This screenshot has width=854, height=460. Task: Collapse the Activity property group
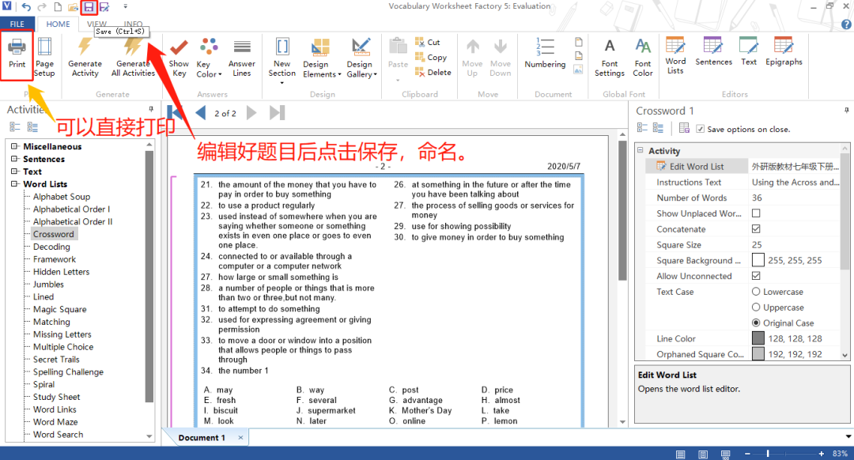point(640,150)
